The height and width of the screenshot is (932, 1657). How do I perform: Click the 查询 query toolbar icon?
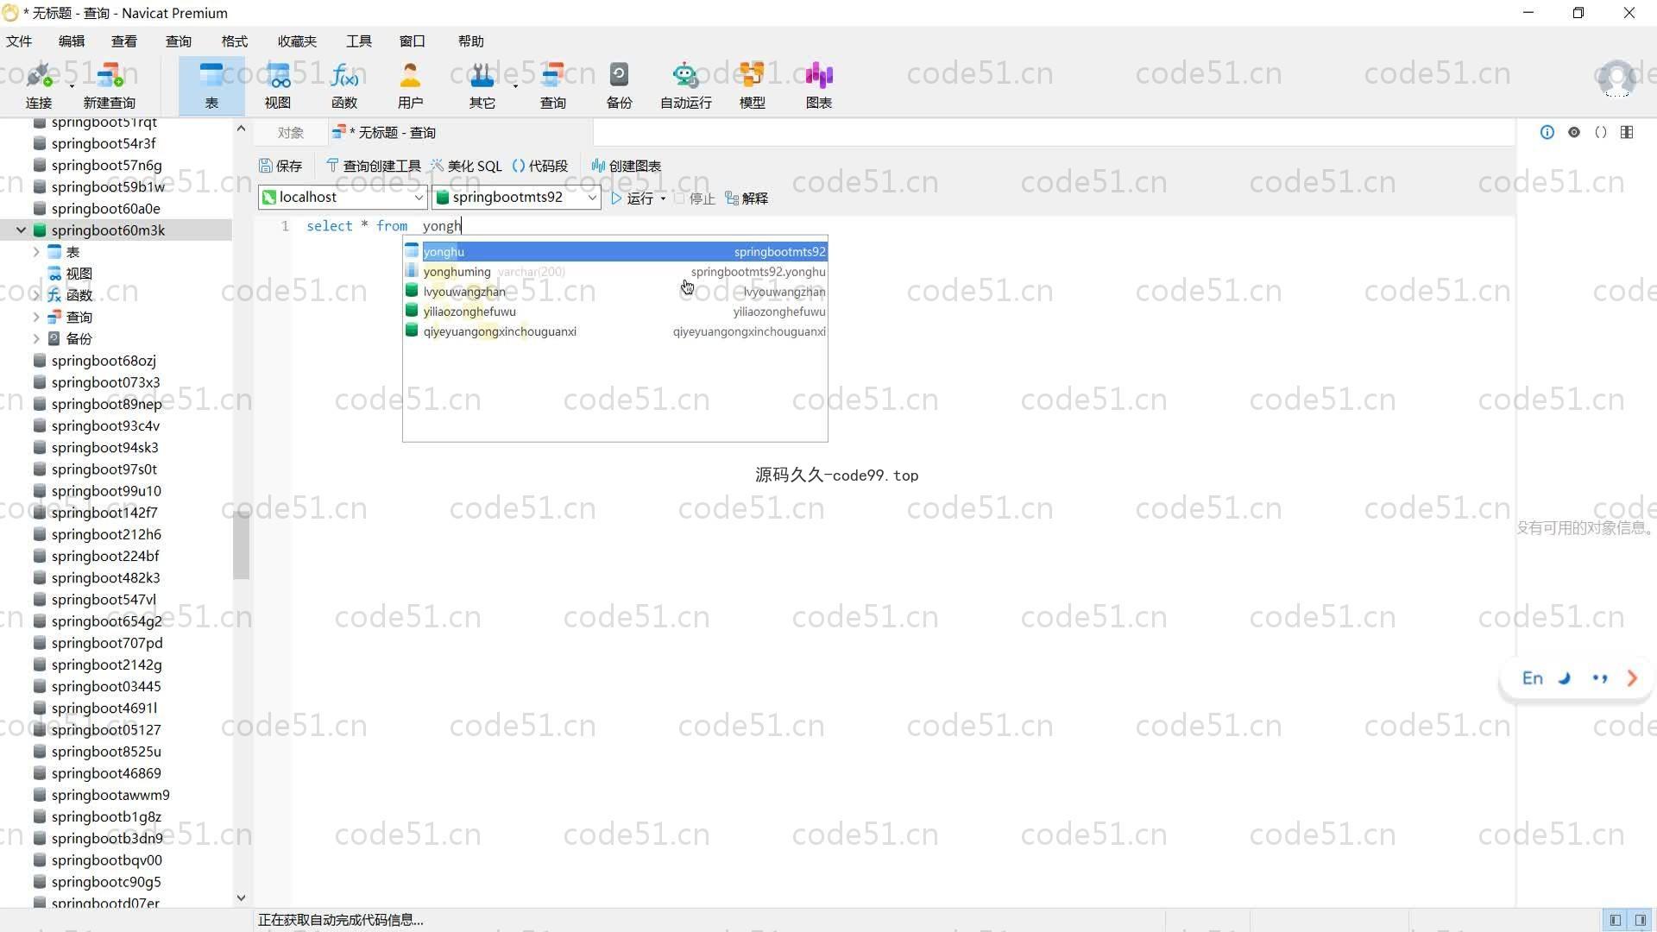(x=553, y=85)
